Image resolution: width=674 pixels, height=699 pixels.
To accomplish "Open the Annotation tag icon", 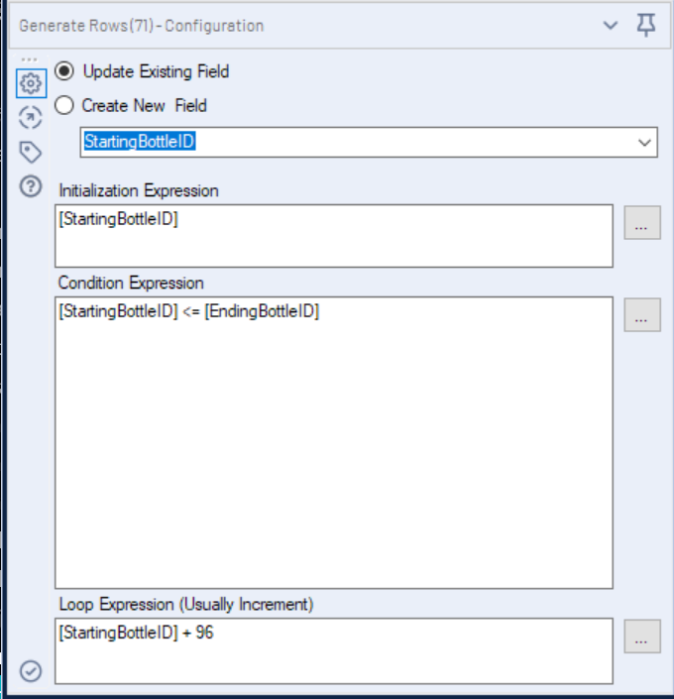I will (x=31, y=152).
